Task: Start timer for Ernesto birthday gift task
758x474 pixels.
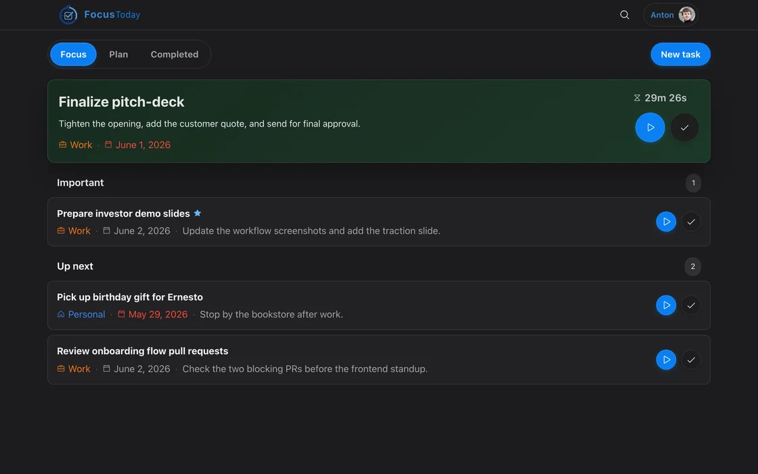Action: [666, 305]
